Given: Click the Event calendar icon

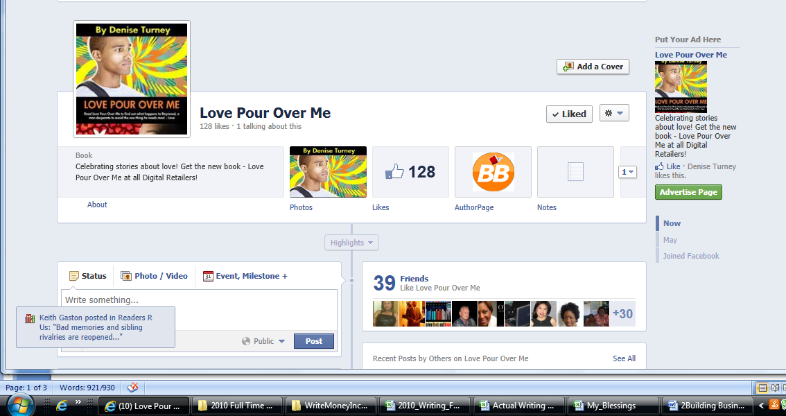Looking at the screenshot, I should coord(208,276).
